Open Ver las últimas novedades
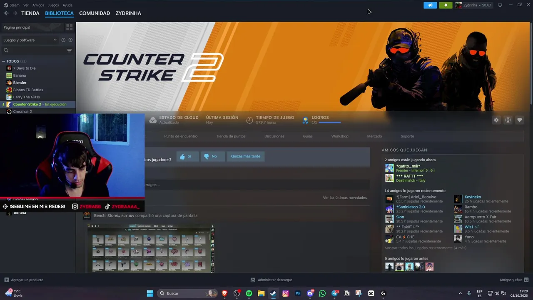Viewport: 533px width, 300px height. coord(345,197)
